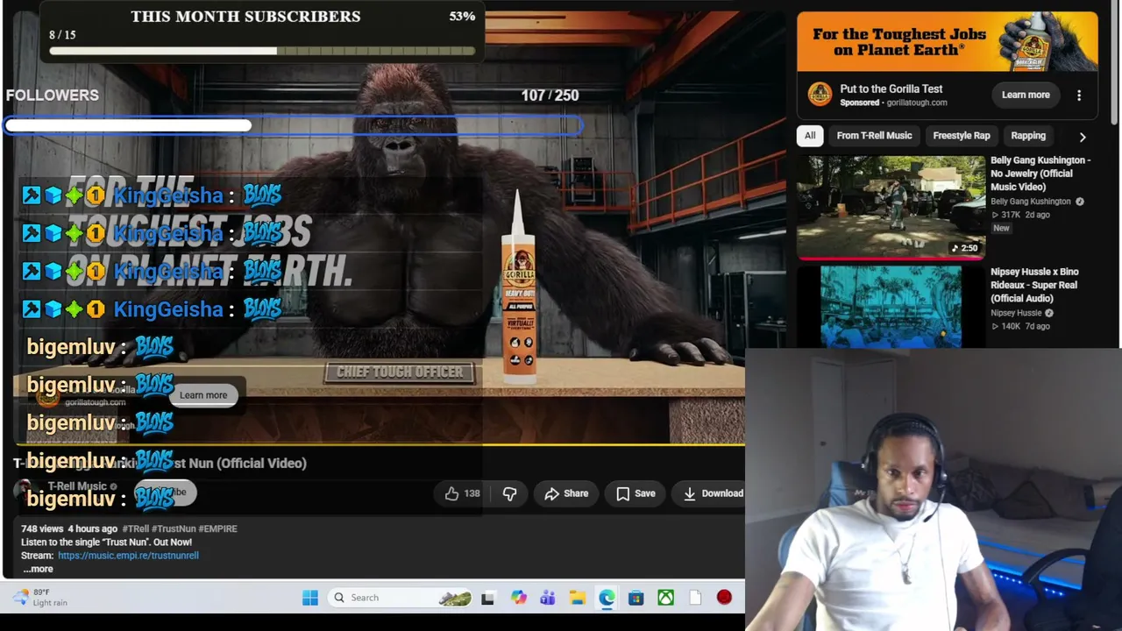Click the "Listen to the single" description line
The image size is (1122, 631).
[x=106, y=542]
